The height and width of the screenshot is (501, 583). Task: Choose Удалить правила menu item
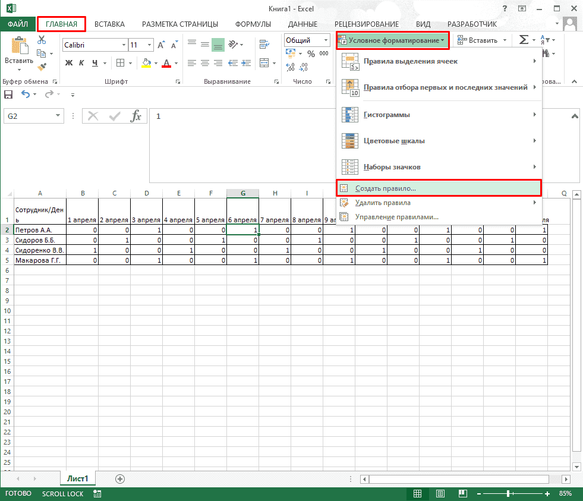point(439,203)
